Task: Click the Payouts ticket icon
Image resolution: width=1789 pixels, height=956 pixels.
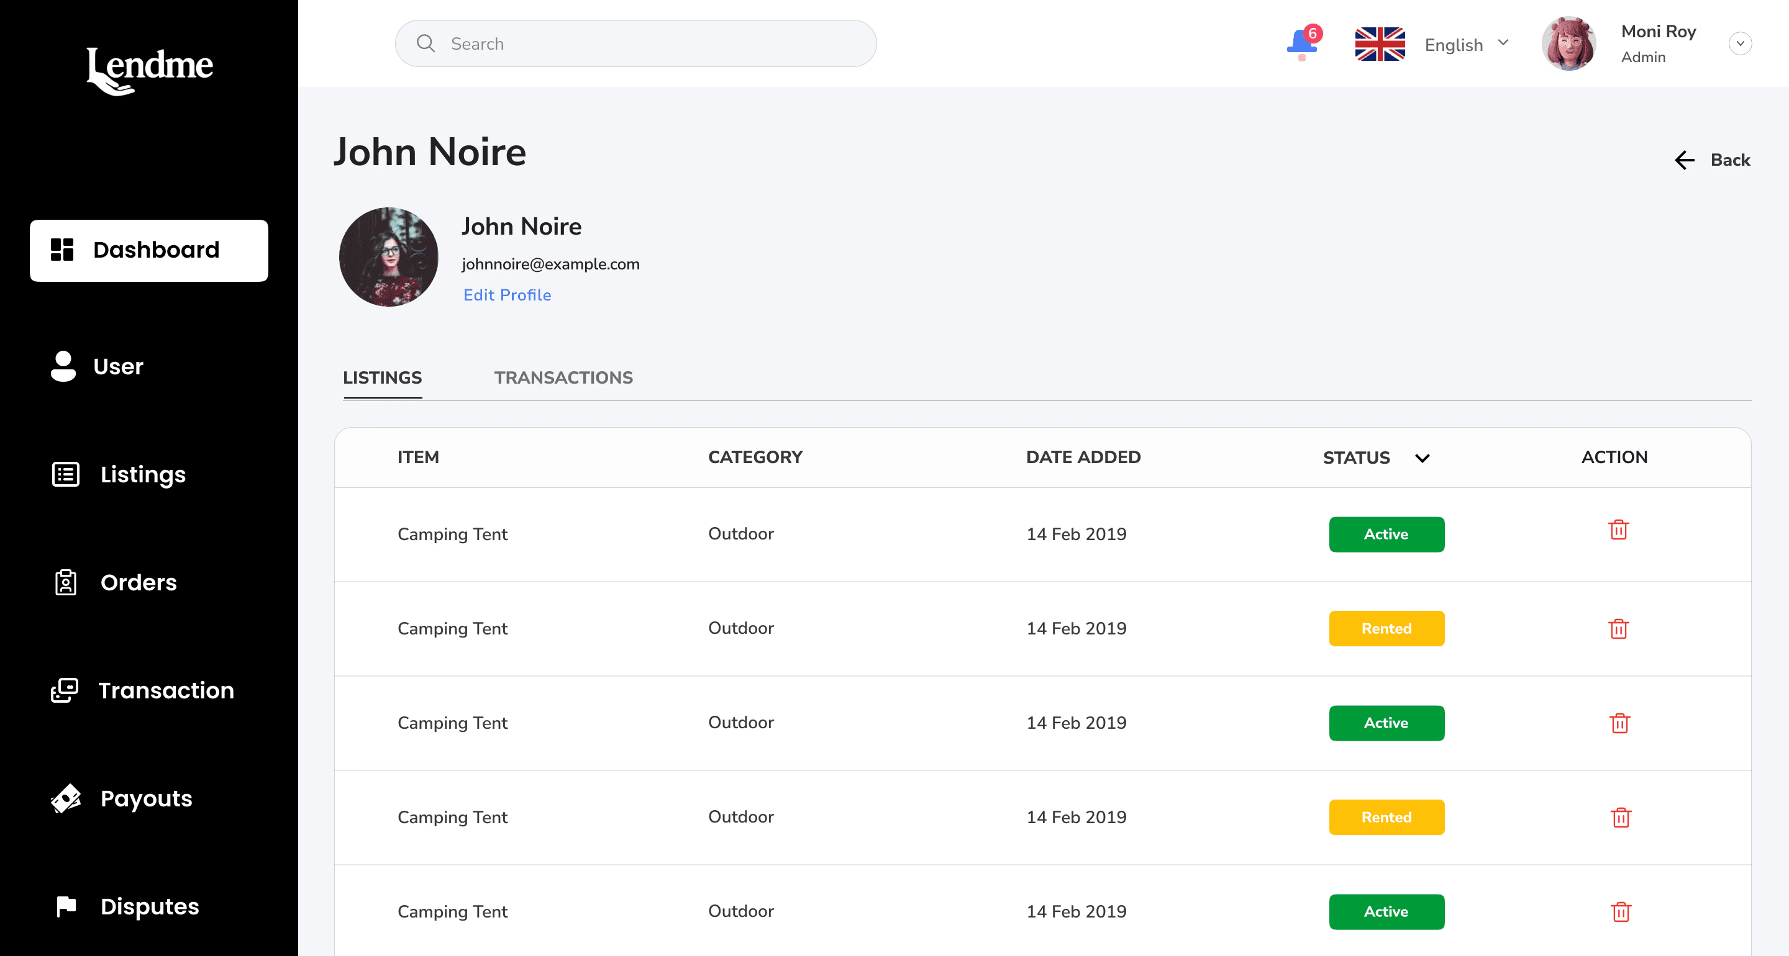Action: pyautogui.click(x=66, y=798)
